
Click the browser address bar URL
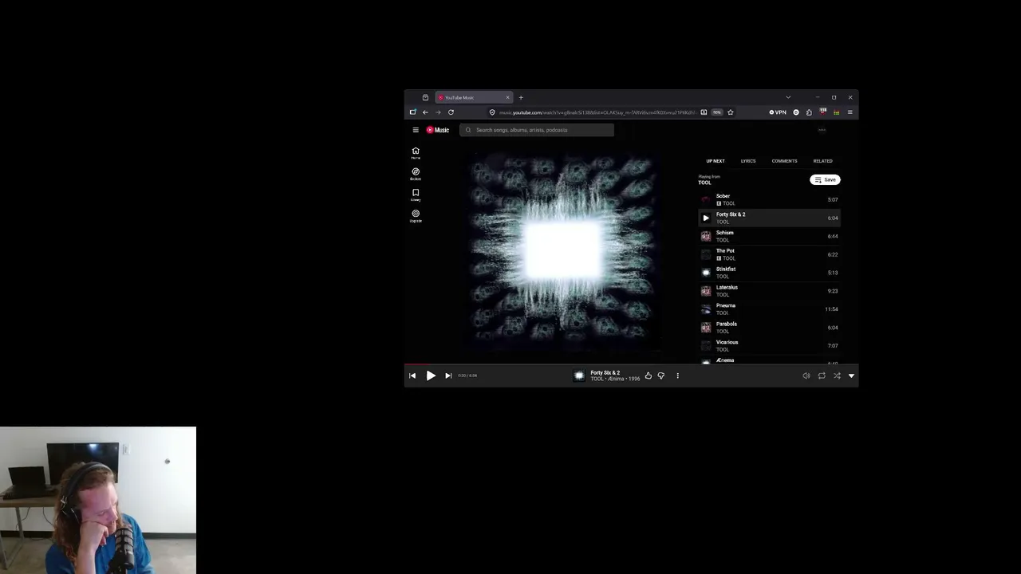pos(597,112)
